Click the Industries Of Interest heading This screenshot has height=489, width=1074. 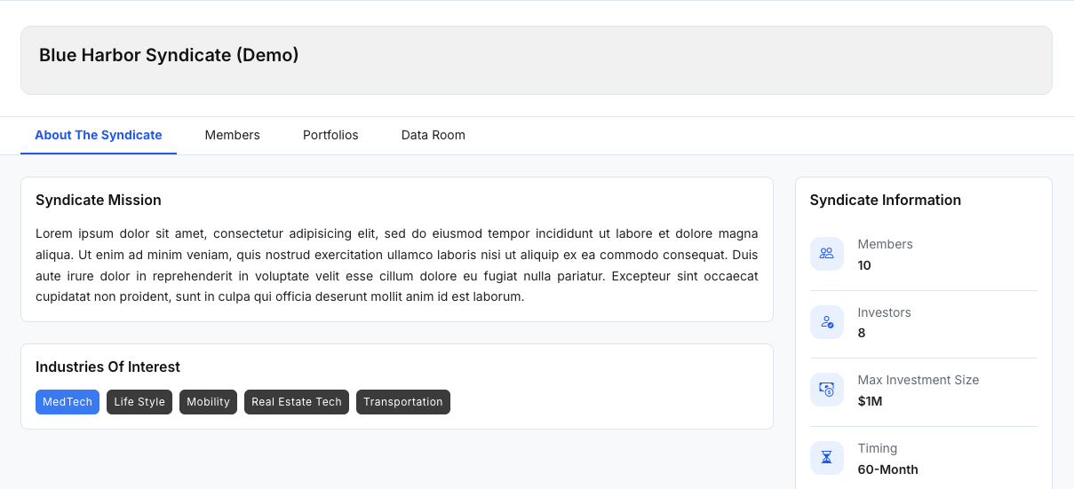(x=107, y=367)
